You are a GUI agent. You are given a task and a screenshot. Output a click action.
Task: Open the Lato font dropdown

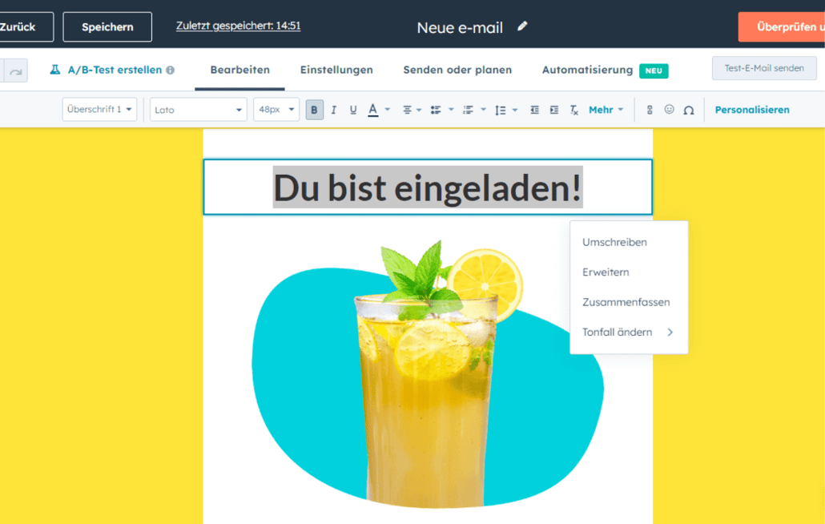198,109
